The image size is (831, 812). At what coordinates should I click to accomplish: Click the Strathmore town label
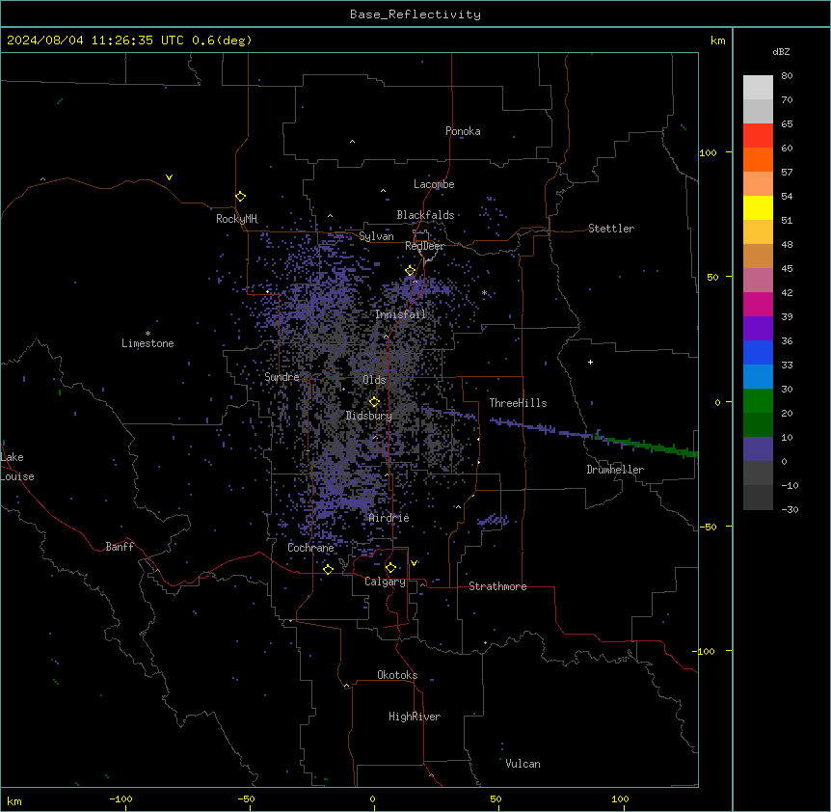(x=497, y=586)
